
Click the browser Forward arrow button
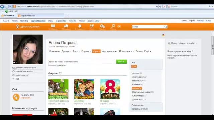click(7, 7)
